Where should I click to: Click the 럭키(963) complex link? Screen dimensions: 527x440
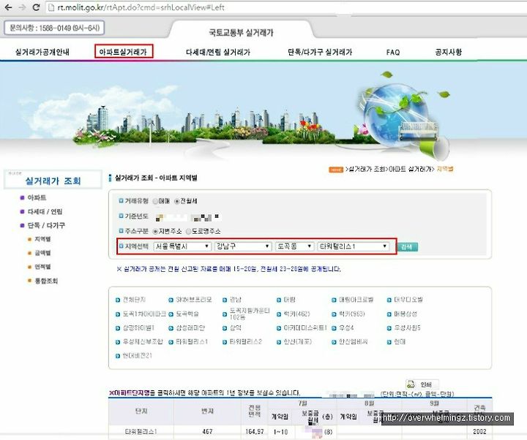click(x=351, y=314)
